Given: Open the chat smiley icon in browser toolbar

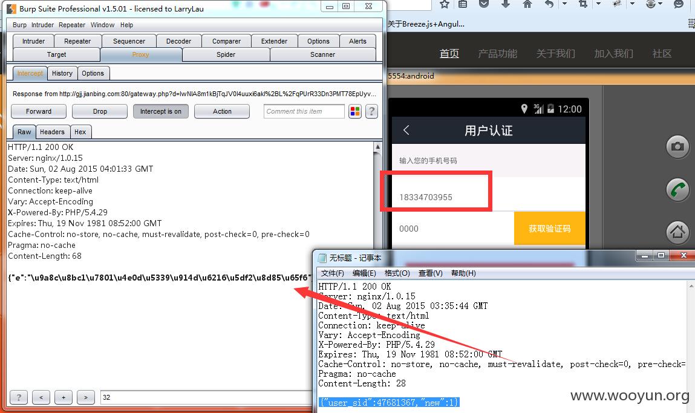Looking at the screenshot, I should [x=678, y=4].
